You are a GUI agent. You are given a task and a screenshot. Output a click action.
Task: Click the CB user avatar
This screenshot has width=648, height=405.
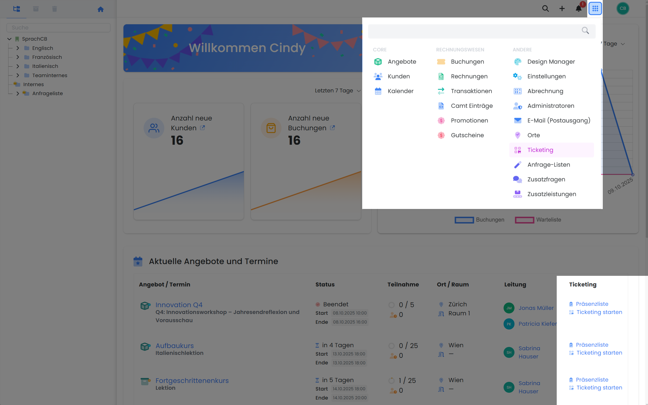[623, 8]
